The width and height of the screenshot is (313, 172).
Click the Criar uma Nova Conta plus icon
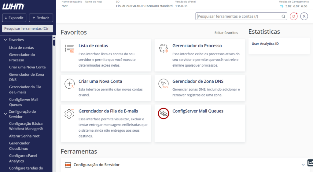point(69,84)
